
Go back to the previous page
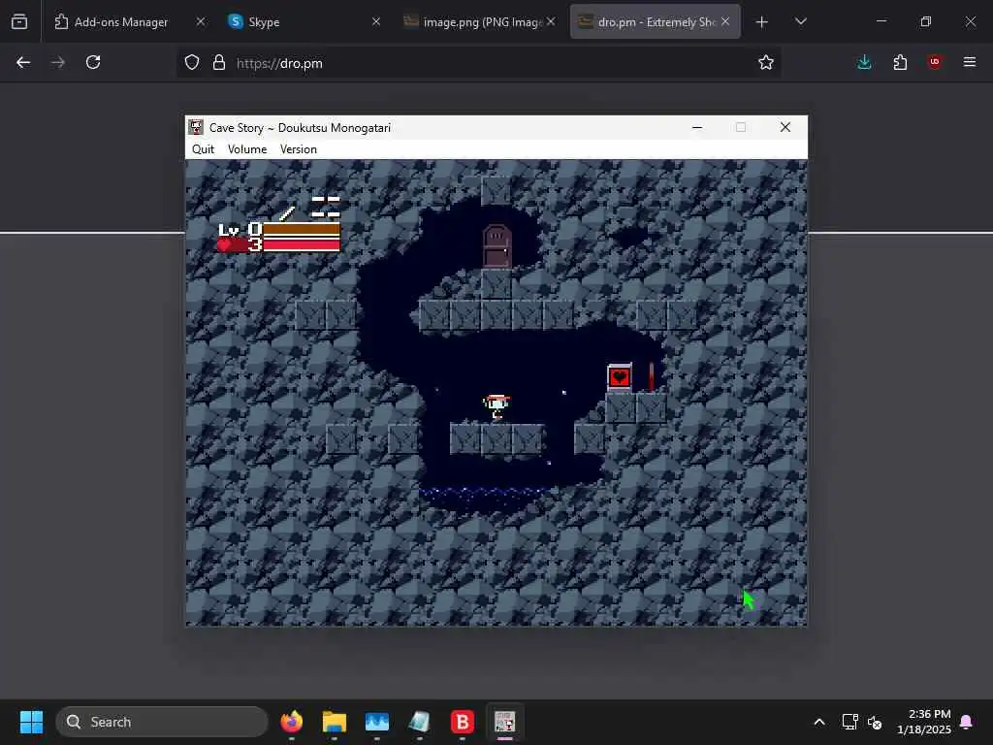coord(23,62)
